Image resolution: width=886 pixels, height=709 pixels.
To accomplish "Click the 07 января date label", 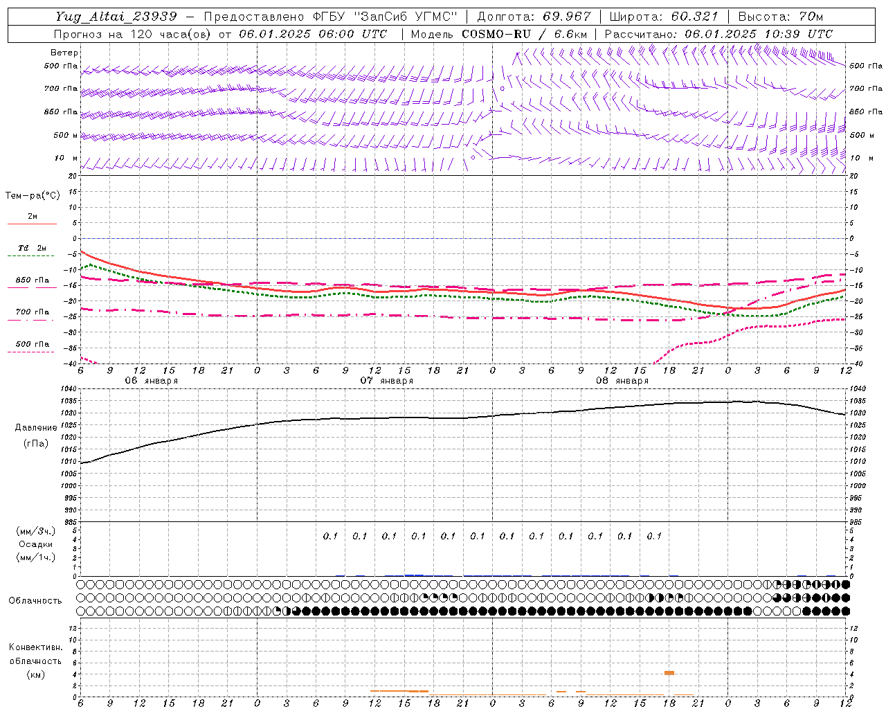I will (x=386, y=381).
